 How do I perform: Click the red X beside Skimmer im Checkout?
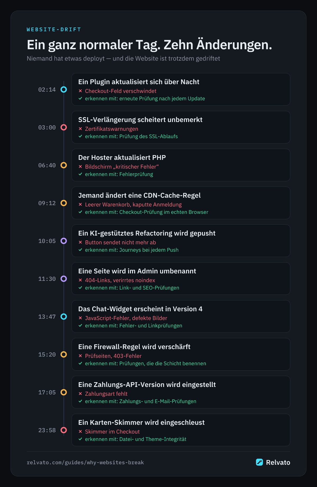point(80,432)
